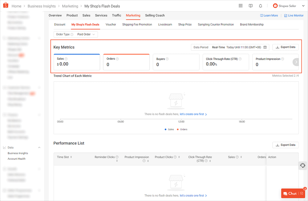Screen dimensions: 308x201
Task: Click the Sales column info icon in table
Action: [x=237, y=157]
